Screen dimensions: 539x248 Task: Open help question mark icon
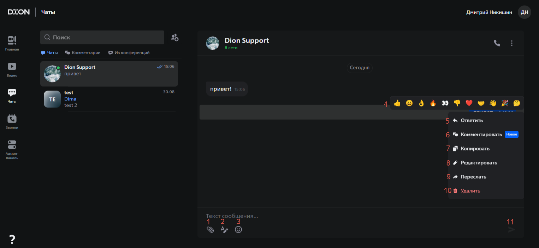click(x=12, y=240)
